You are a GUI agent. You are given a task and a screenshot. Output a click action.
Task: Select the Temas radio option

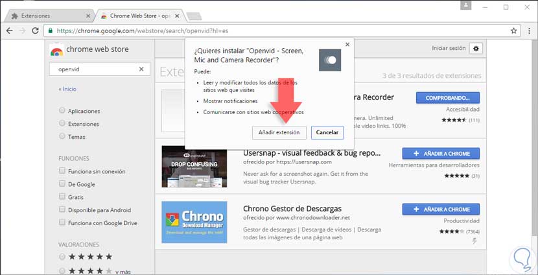(62, 136)
